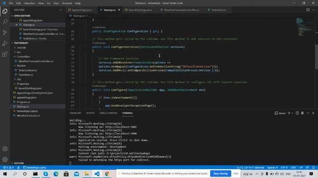Open the Accounts menu icon

(5, 149)
